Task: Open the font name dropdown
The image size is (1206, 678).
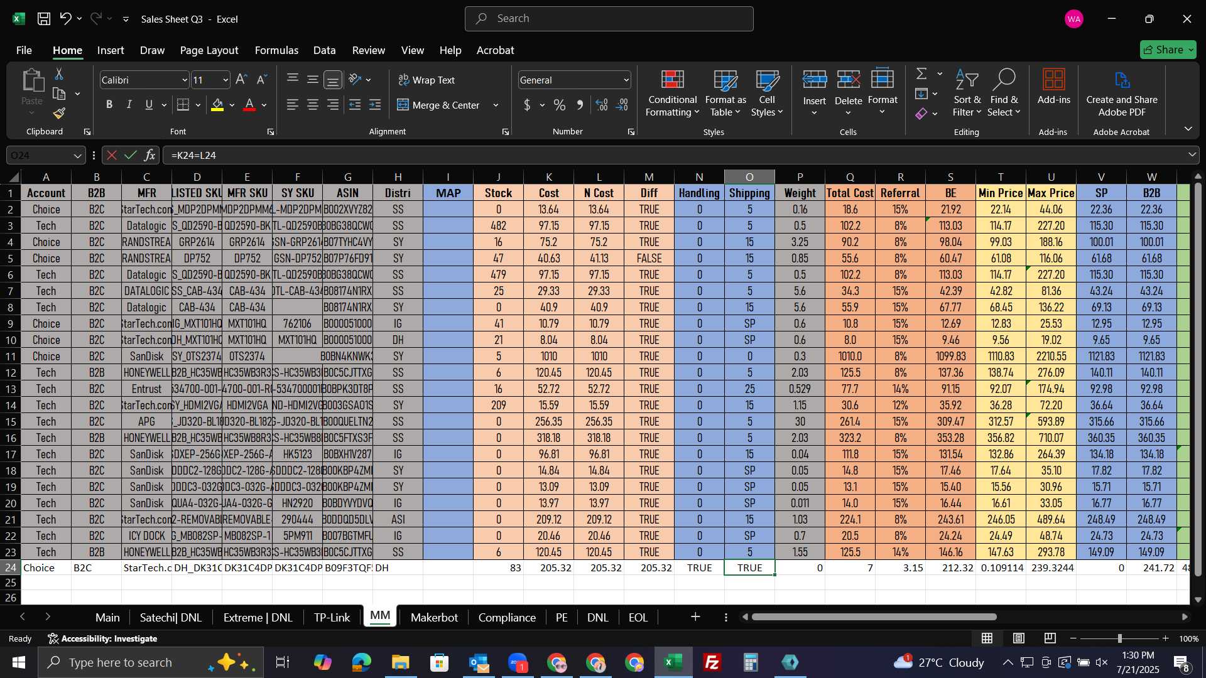Action: click(185, 80)
